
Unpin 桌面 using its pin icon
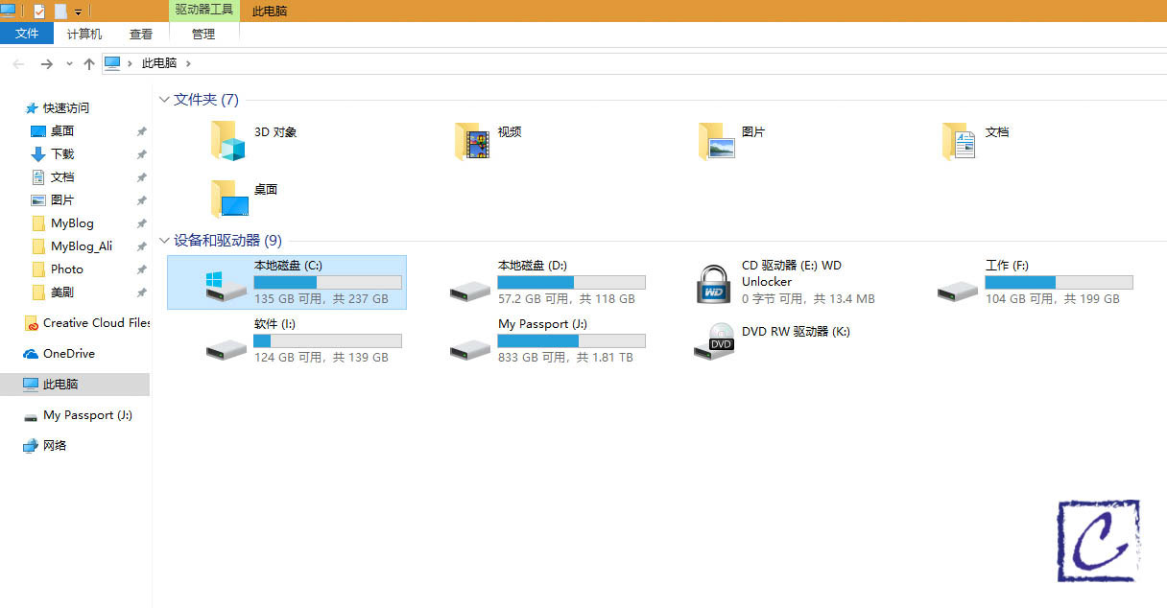(x=141, y=131)
